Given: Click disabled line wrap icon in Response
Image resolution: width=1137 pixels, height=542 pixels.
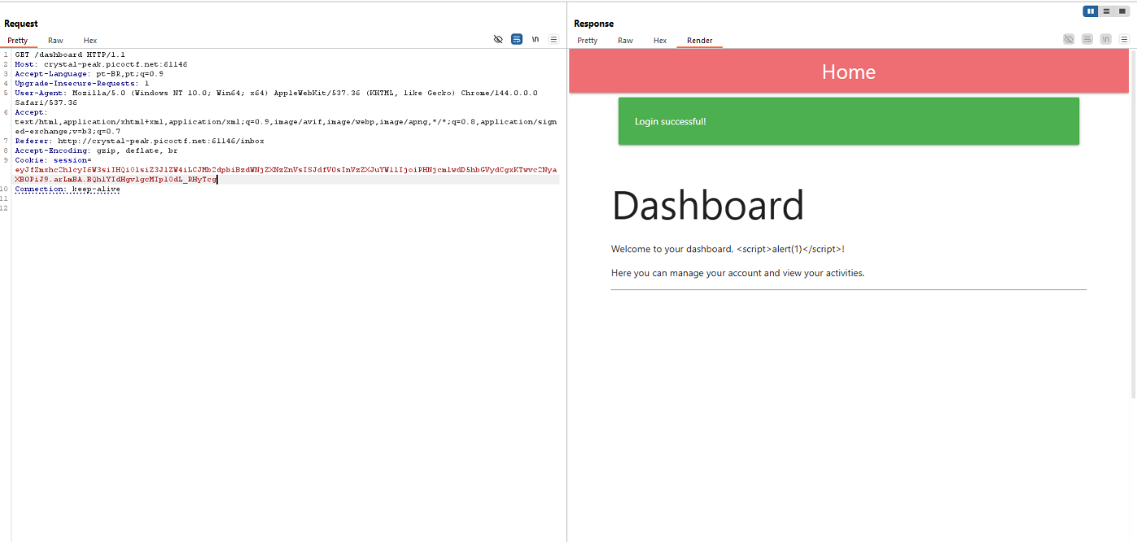Looking at the screenshot, I should [1087, 39].
